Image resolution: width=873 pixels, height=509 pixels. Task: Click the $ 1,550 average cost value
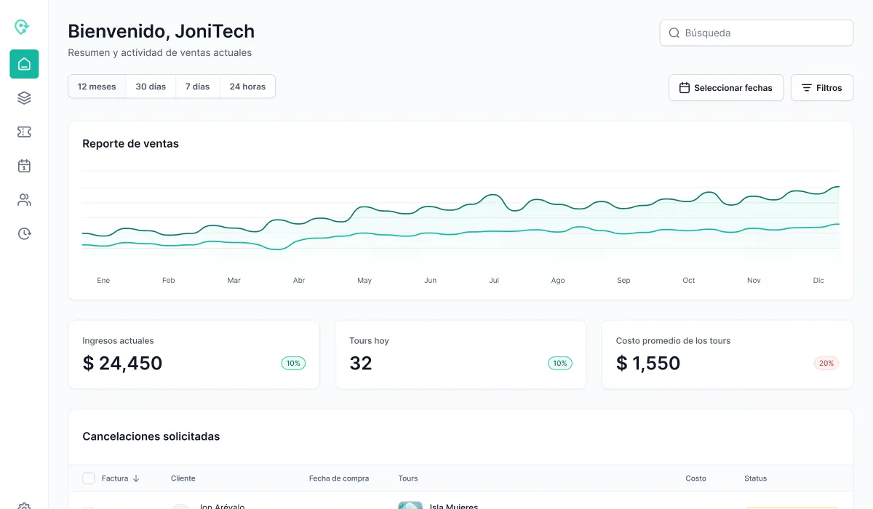(648, 363)
